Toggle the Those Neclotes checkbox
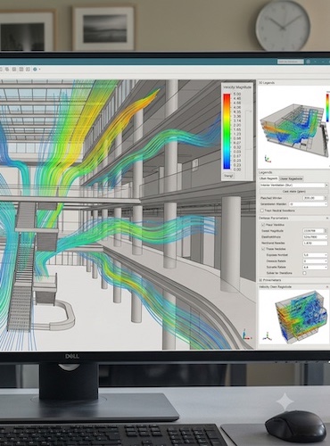Screen dimensions: 330x446 tap(263, 249)
